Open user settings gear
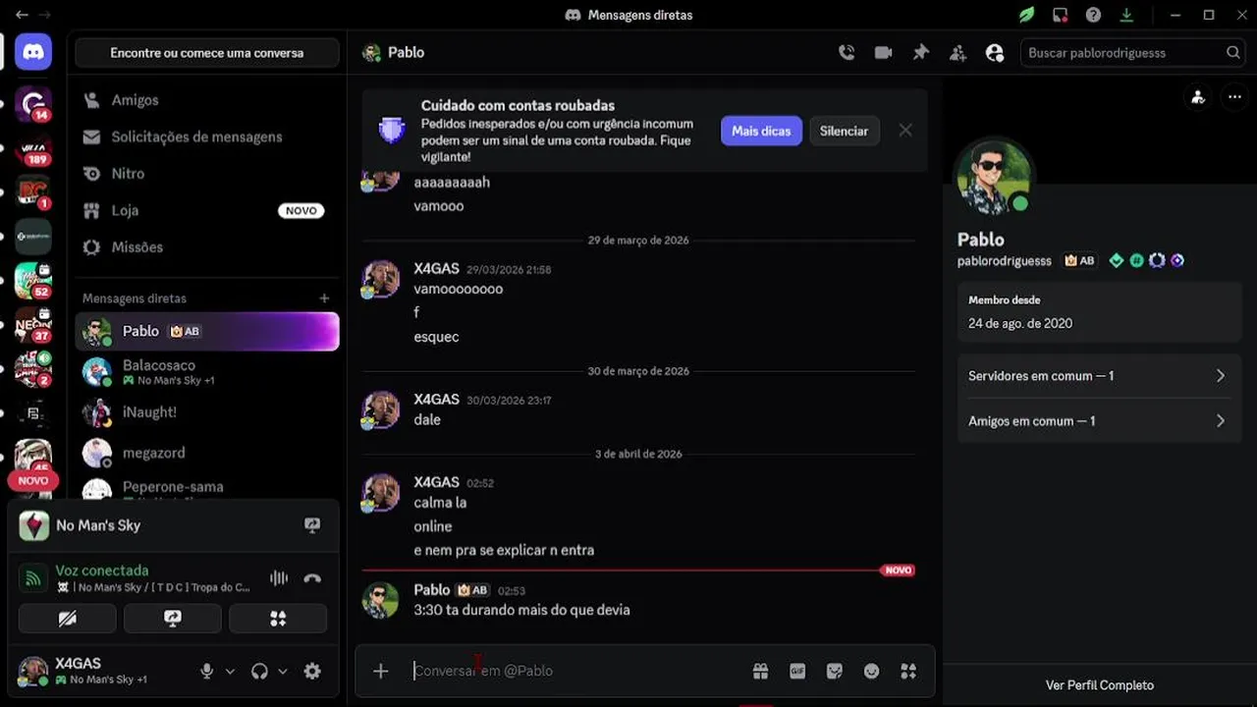The image size is (1257, 707). pyautogui.click(x=312, y=672)
